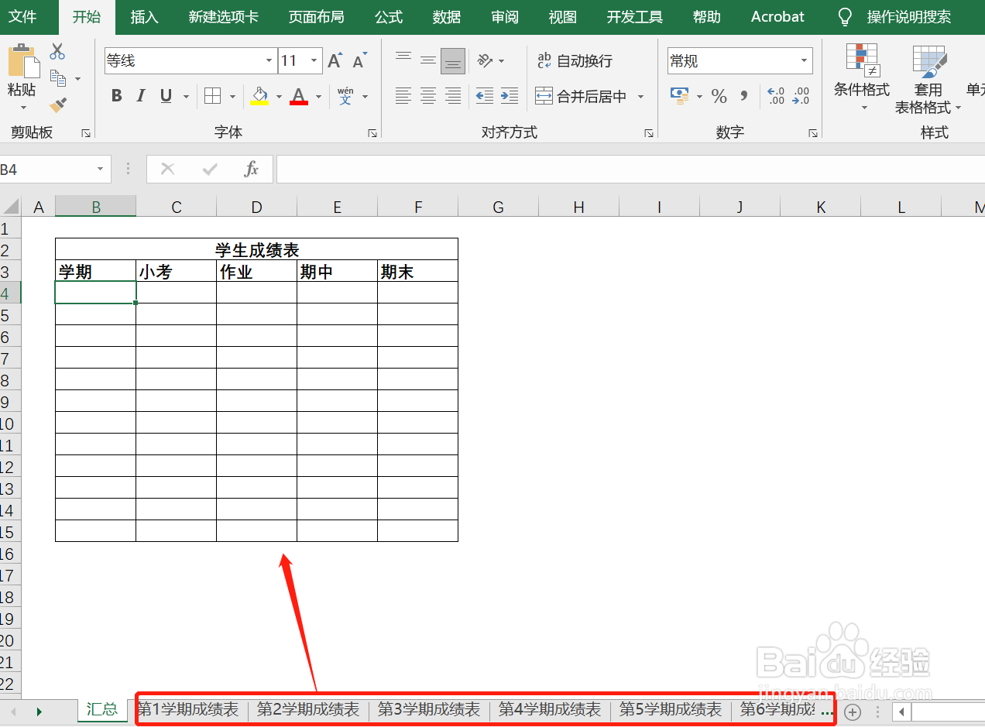Screen dimensions: 985x727
Task: Click accounting number format icon
Action: 680,96
